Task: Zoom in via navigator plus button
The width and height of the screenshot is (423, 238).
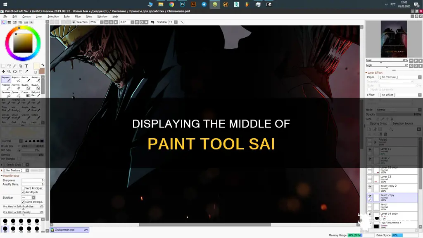Action: coord(416,60)
